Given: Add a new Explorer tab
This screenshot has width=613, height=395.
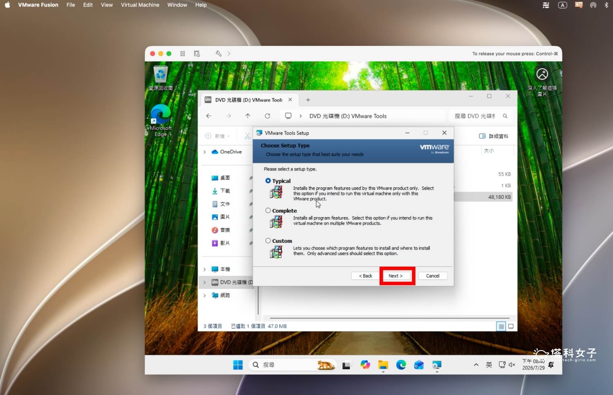Looking at the screenshot, I should pos(308,100).
